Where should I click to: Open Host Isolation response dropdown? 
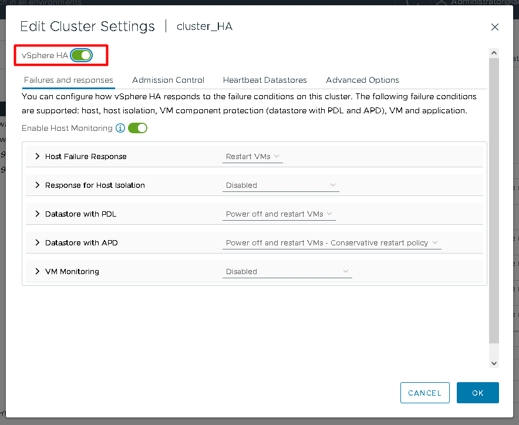click(x=281, y=185)
